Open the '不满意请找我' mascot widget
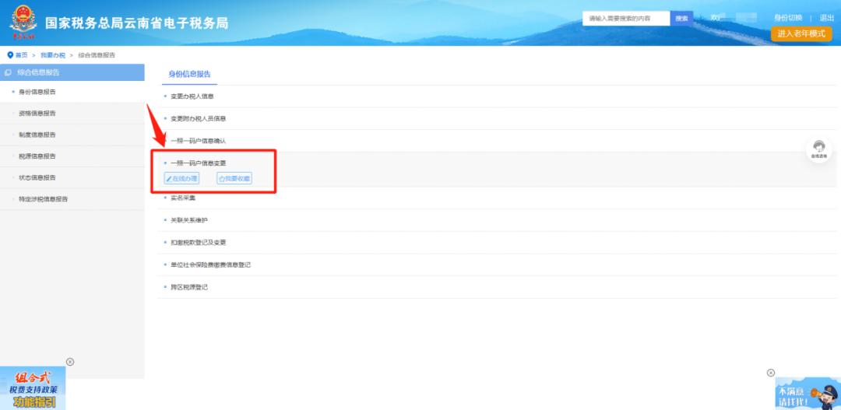This screenshot has width=841, height=410. pos(808,394)
